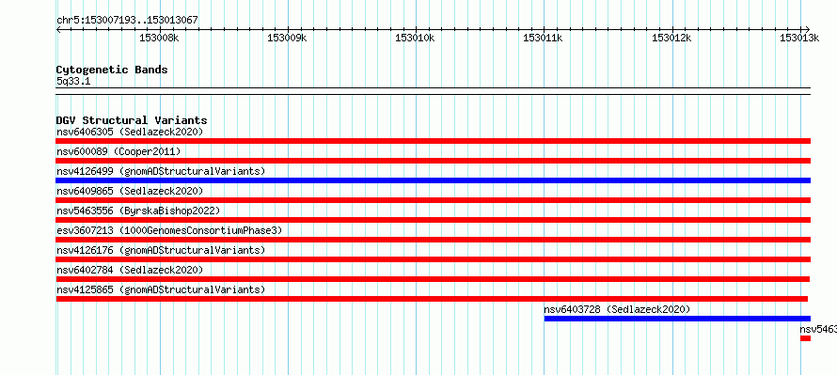Click the 153009k ruler tick label
The image size is (837, 375).
tap(287, 38)
